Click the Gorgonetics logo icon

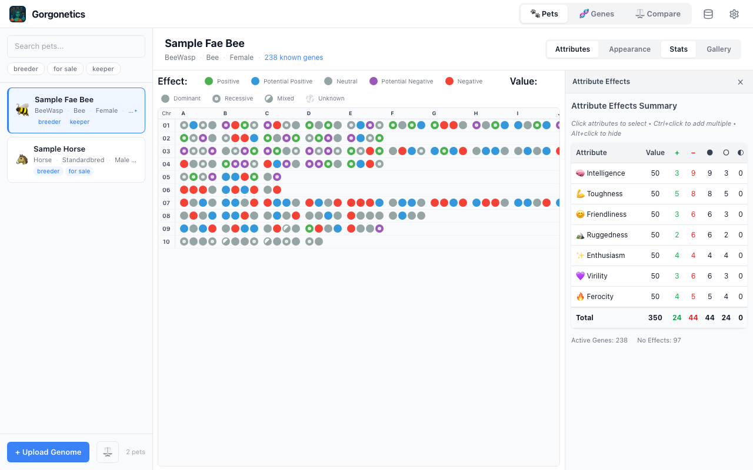pos(17,14)
